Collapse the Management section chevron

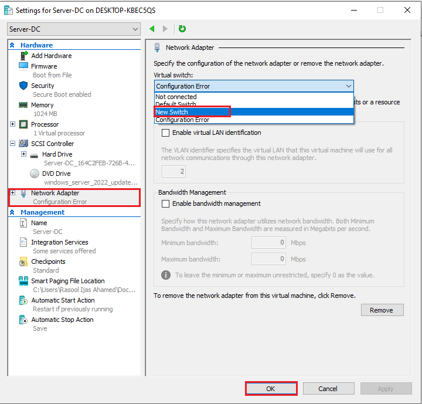pyautogui.click(x=12, y=212)
